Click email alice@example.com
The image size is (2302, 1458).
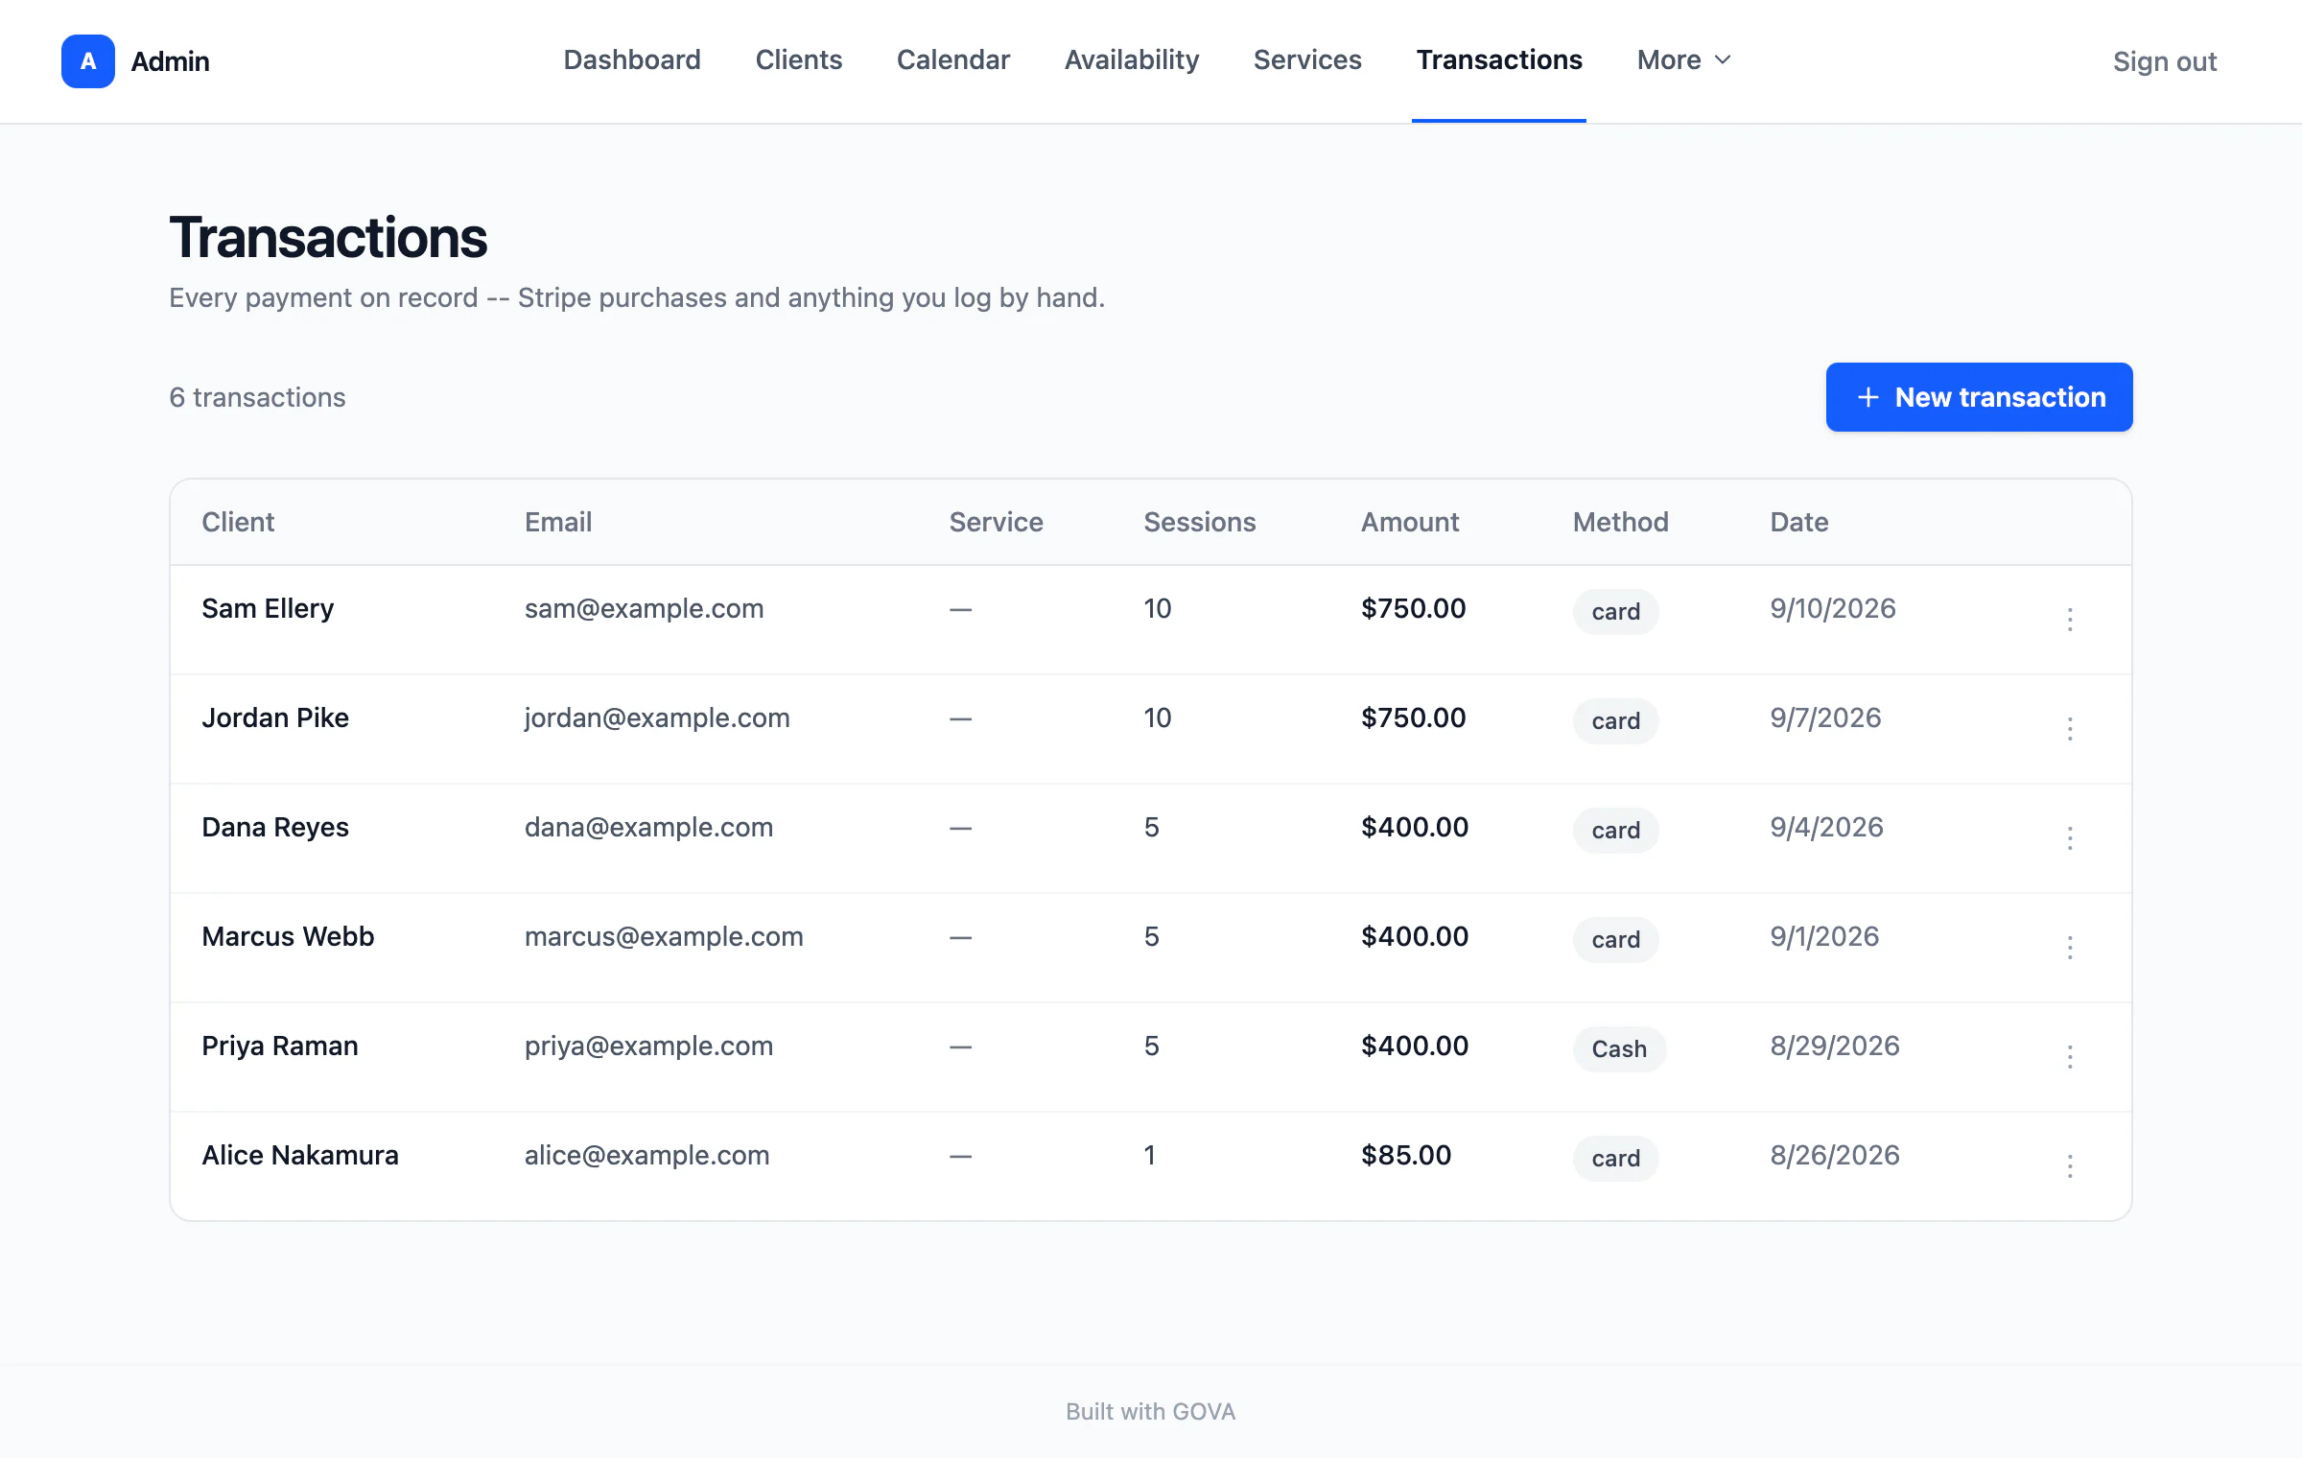click(x=646, y=1155)
